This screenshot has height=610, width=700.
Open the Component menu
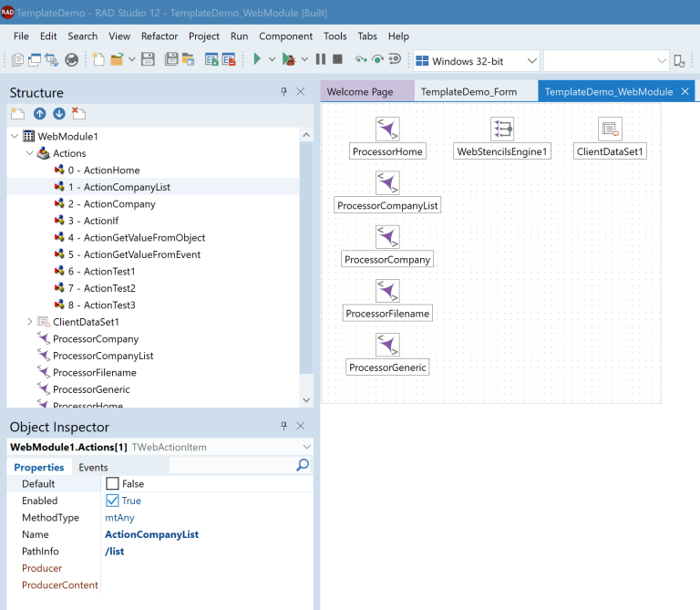click(285, 36)
